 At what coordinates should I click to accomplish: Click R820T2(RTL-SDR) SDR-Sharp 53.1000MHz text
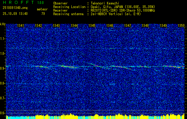coord(123,10)
